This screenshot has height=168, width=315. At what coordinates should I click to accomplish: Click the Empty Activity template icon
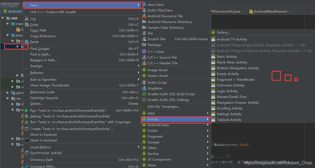pyautogui.click(x=213, y=74)
